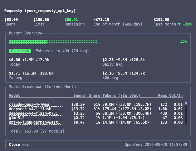The width and height of the screenshot is (196, 151).
Task: Click the 61% share cell
Action: [x=97, y=104]
